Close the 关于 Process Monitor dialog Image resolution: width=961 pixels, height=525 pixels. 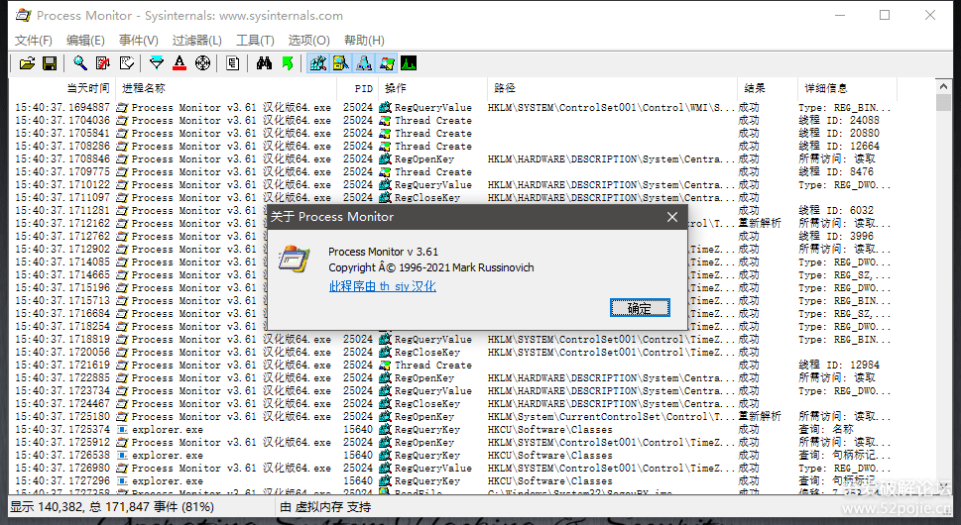tap(671, 217)
